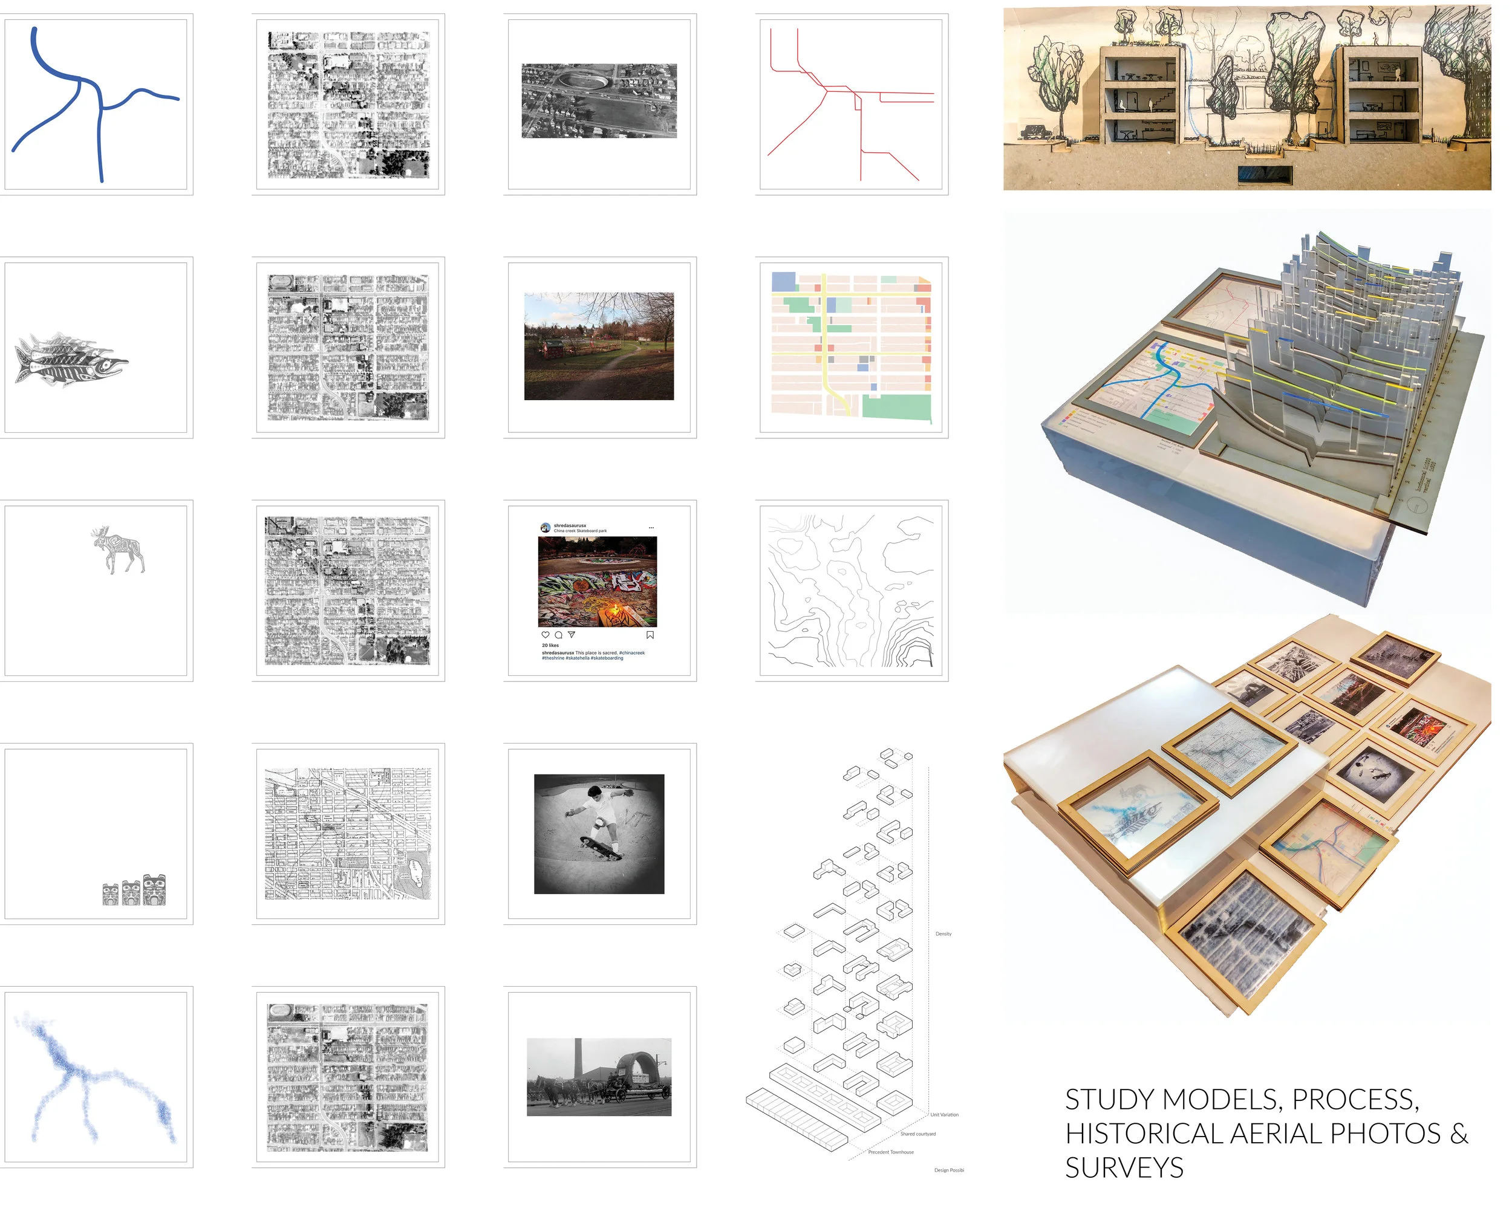Select the shredasaurusx username in the post header
The width and height of the screenshot is (1512, 1217).
[570, 526]
